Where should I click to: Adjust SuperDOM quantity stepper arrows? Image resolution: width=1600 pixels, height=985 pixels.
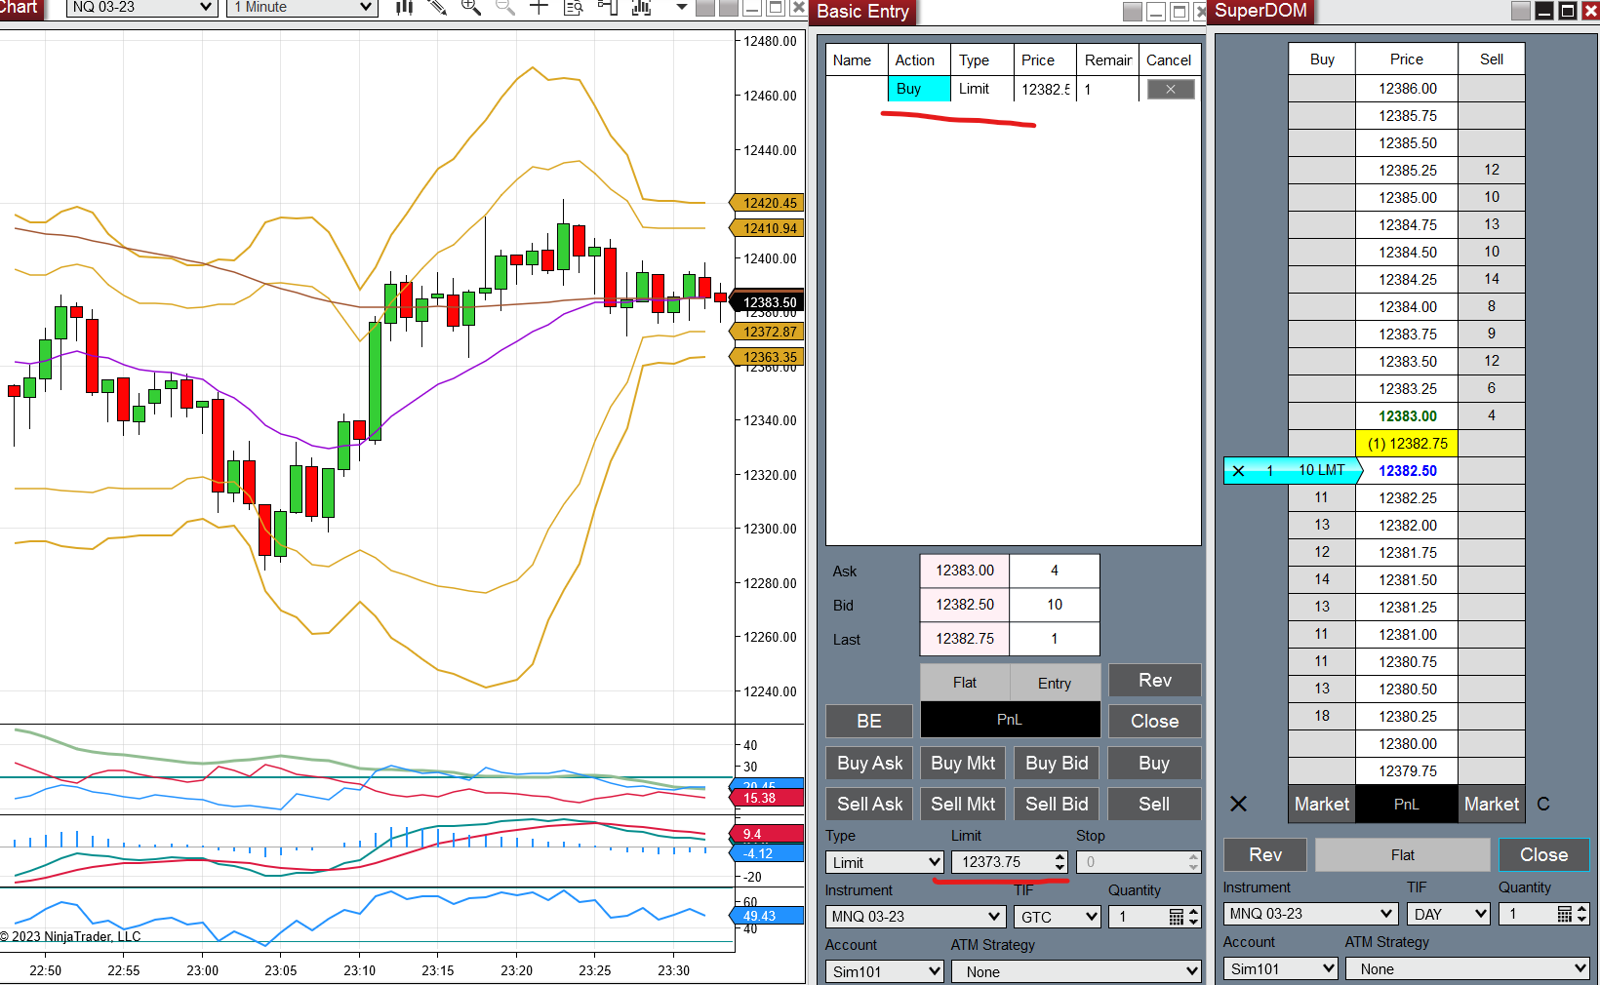click(1582, 914)
